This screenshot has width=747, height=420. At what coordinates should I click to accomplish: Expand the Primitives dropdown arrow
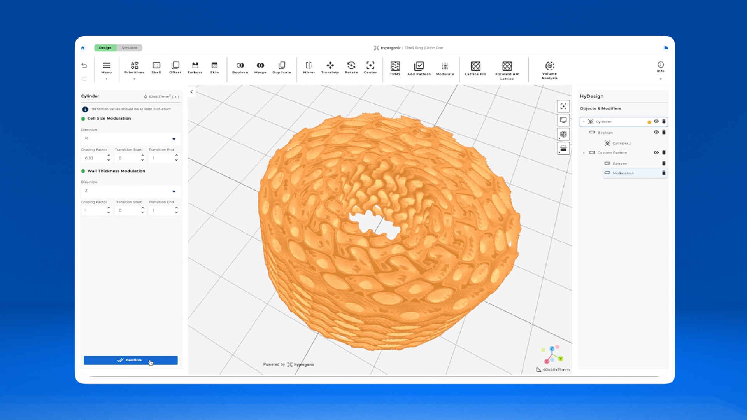click(x=134, y=79)
